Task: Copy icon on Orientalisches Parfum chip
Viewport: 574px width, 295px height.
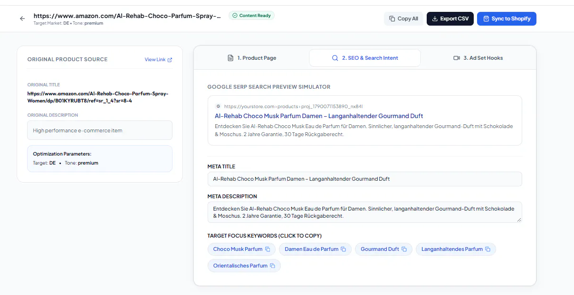Action: (272, 266)
